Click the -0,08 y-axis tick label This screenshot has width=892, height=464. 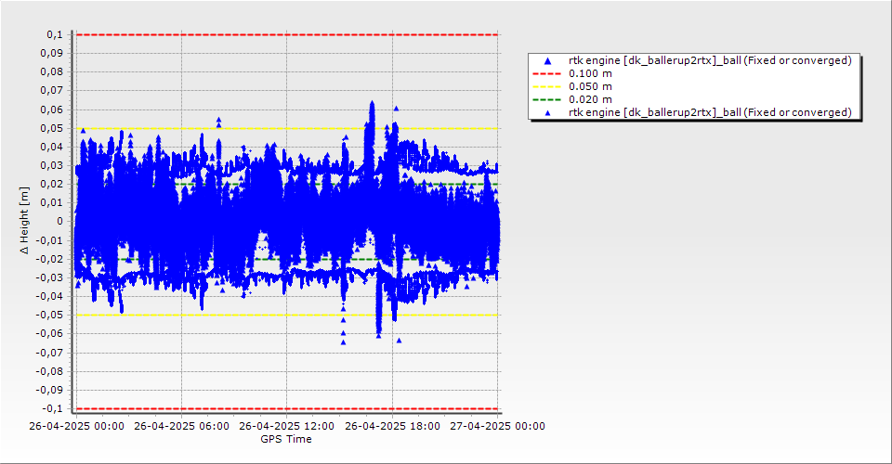point(50,371)
